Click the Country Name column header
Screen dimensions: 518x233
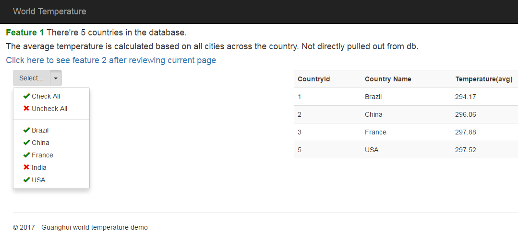[388, 79]
